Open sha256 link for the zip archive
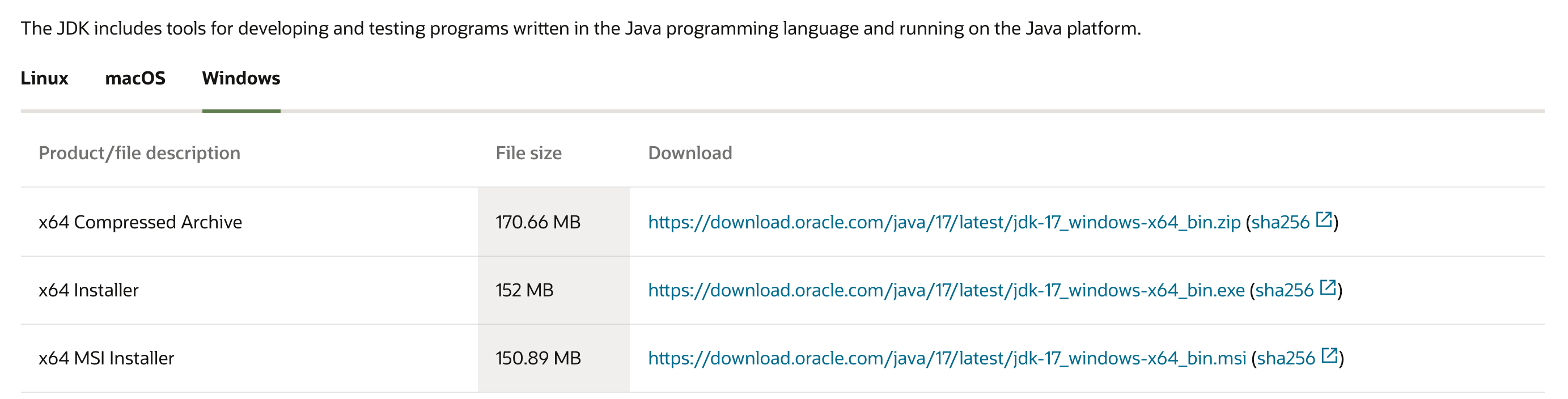The image size is (1568, 399). coord(1280,223)
